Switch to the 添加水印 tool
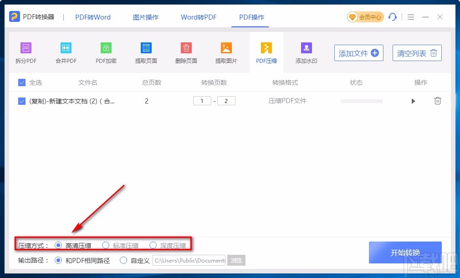Screen dimensions: 460x278 pos(306,52)
